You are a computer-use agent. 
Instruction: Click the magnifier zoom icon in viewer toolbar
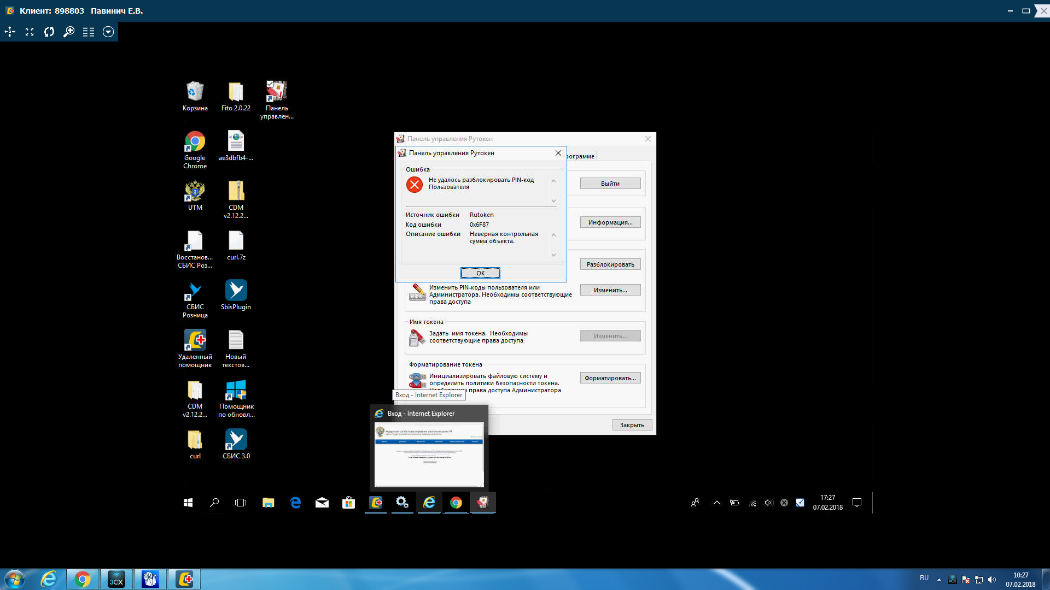(x=69, y=32)
